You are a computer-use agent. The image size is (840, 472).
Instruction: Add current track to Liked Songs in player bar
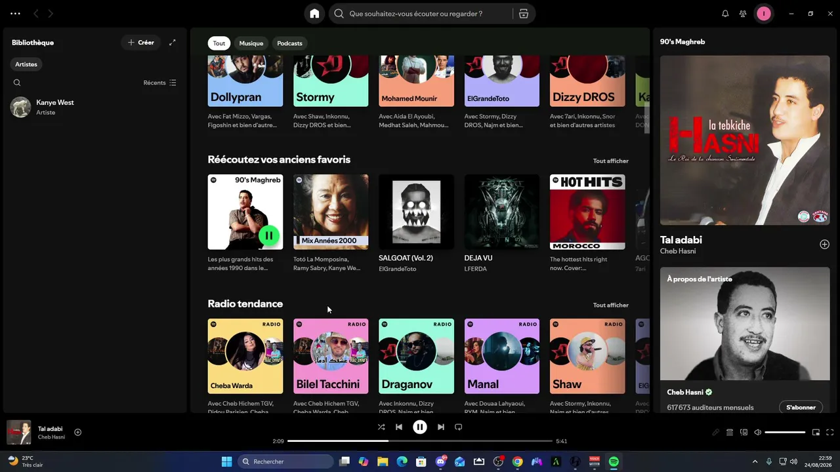coord(77,432)
